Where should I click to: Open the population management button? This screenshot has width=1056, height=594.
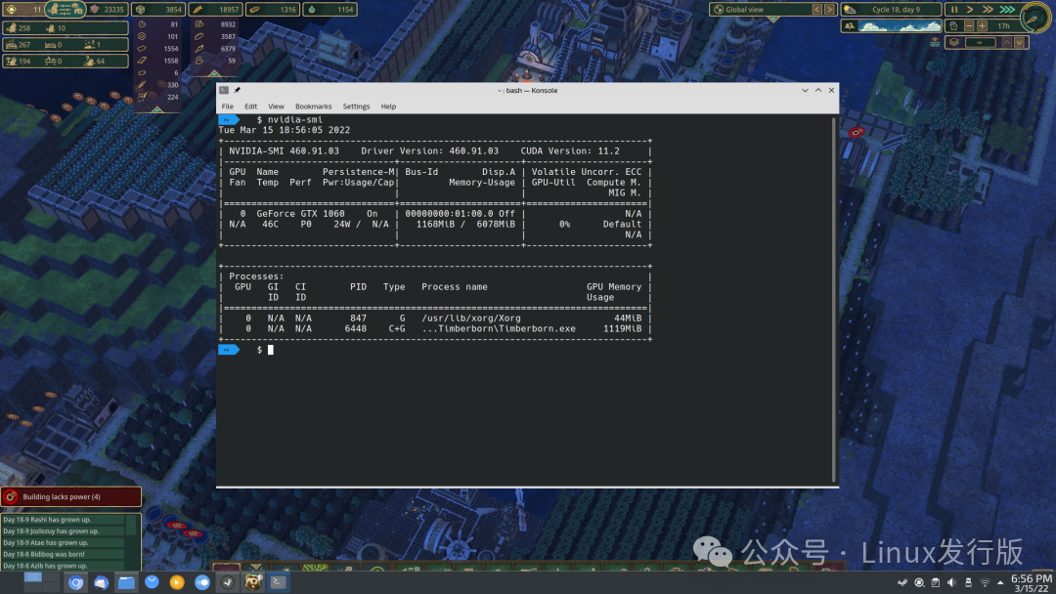click(64, 10)
